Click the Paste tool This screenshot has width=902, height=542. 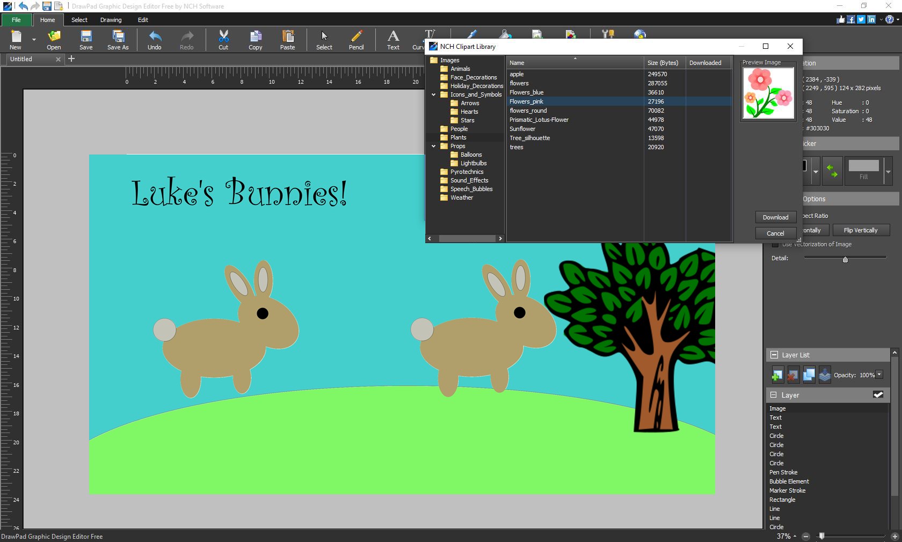[287, 40]
